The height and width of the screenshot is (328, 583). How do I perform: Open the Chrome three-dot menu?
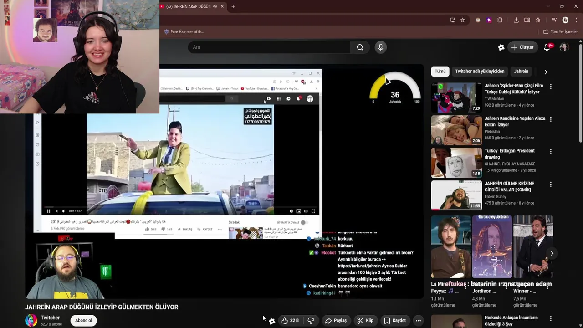[576, 20]
